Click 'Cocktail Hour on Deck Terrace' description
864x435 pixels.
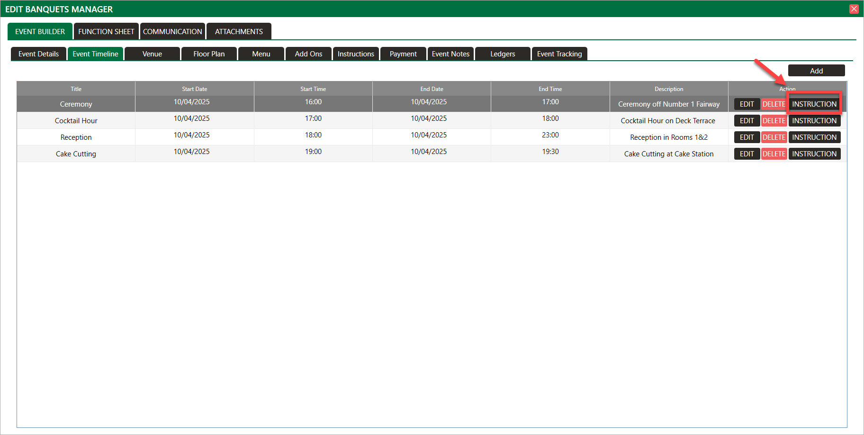668,121
